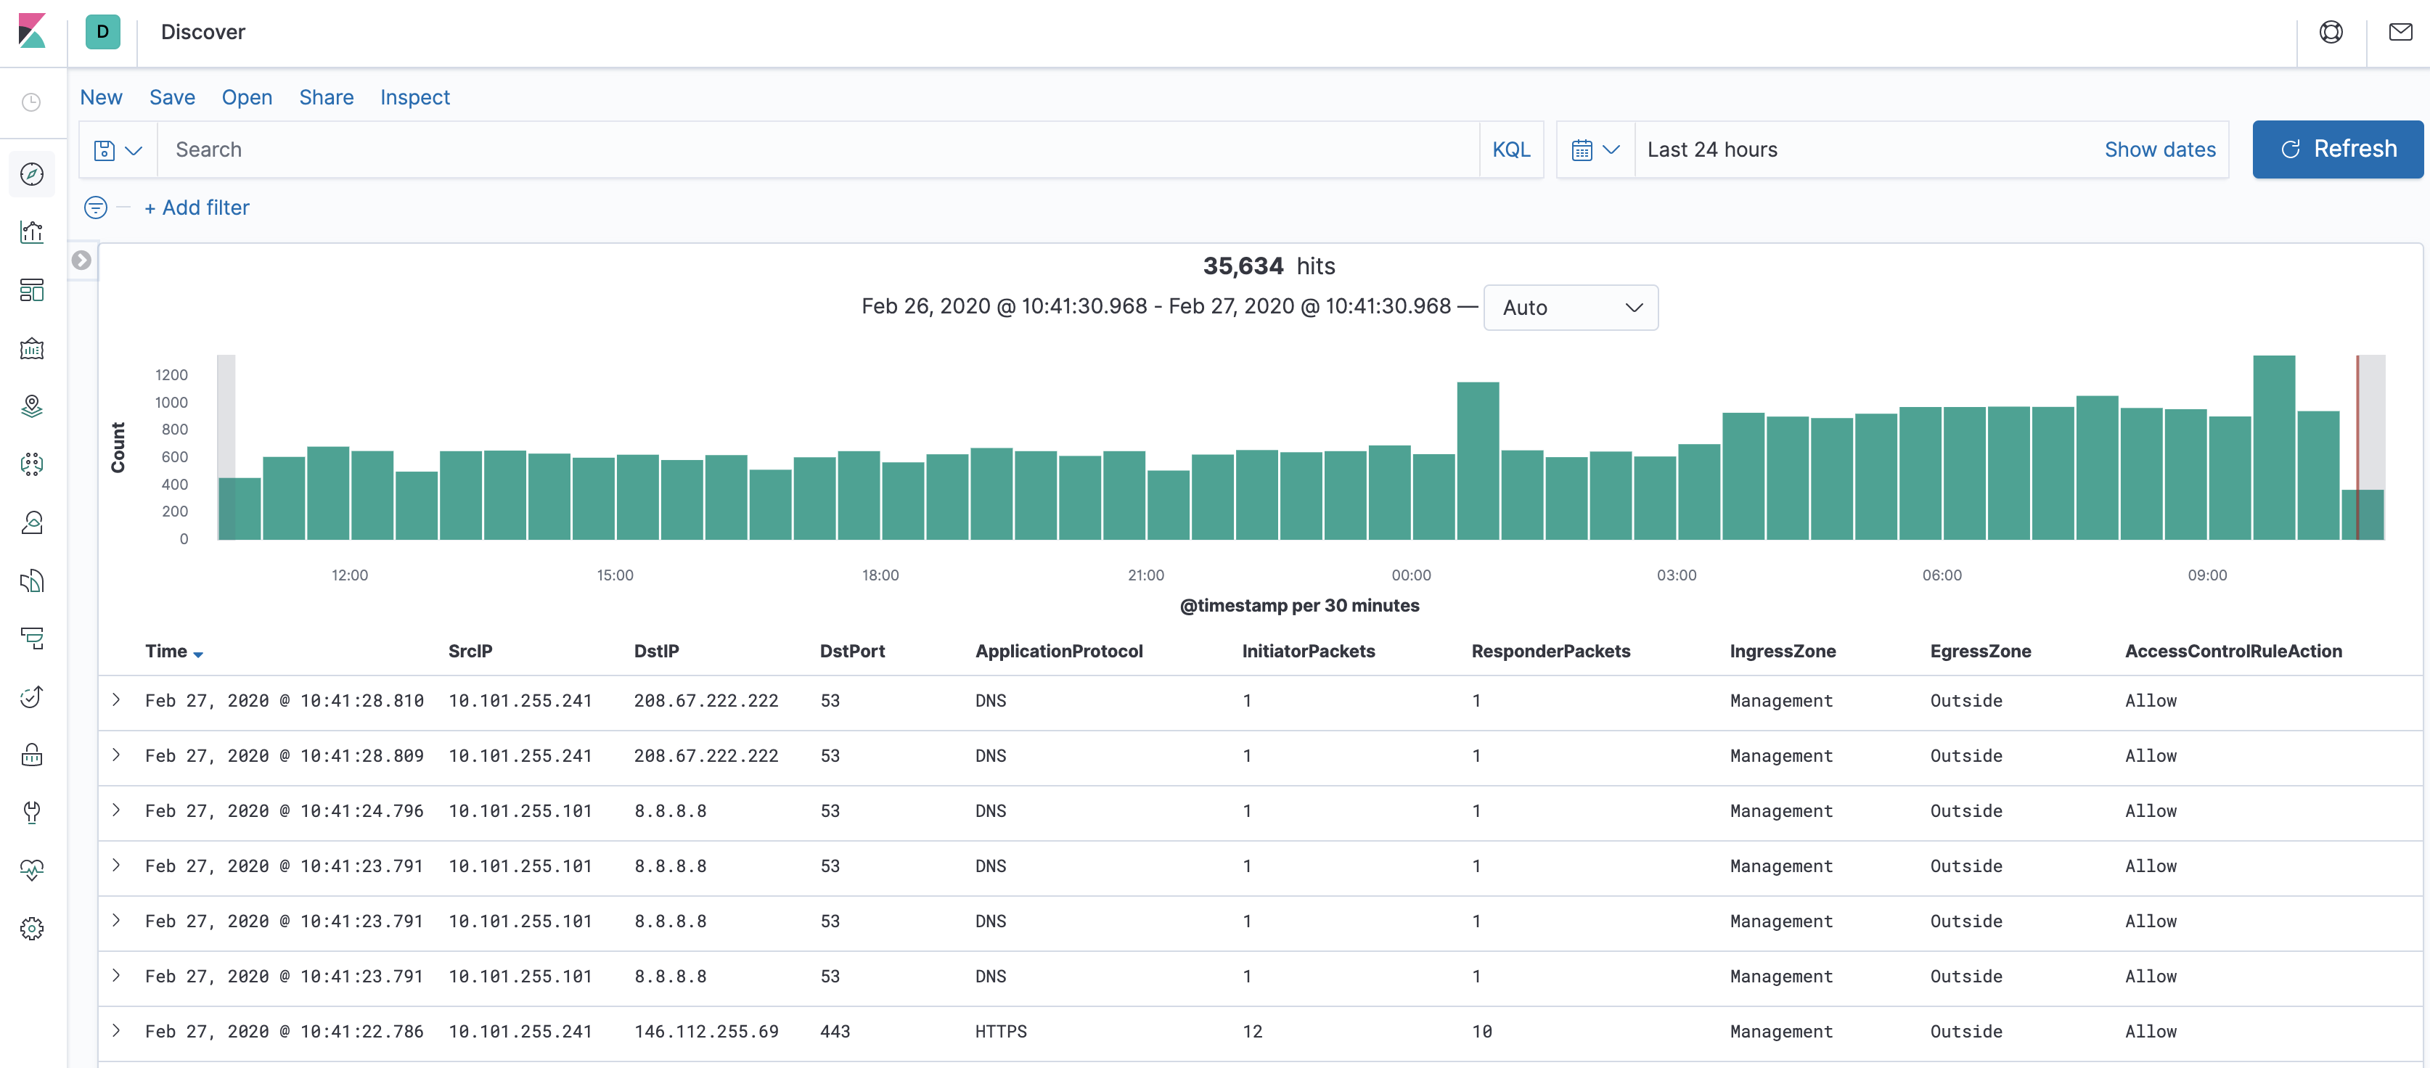Open the calendar quick time range dropdown
Screen dimensions: 2430x1068
click(1594, 150)
